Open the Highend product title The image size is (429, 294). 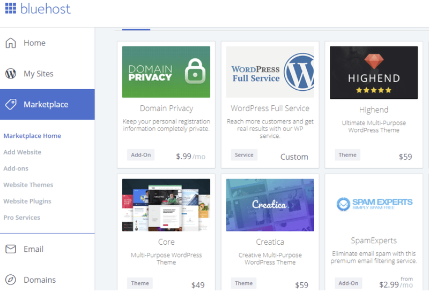click(374, 110)
